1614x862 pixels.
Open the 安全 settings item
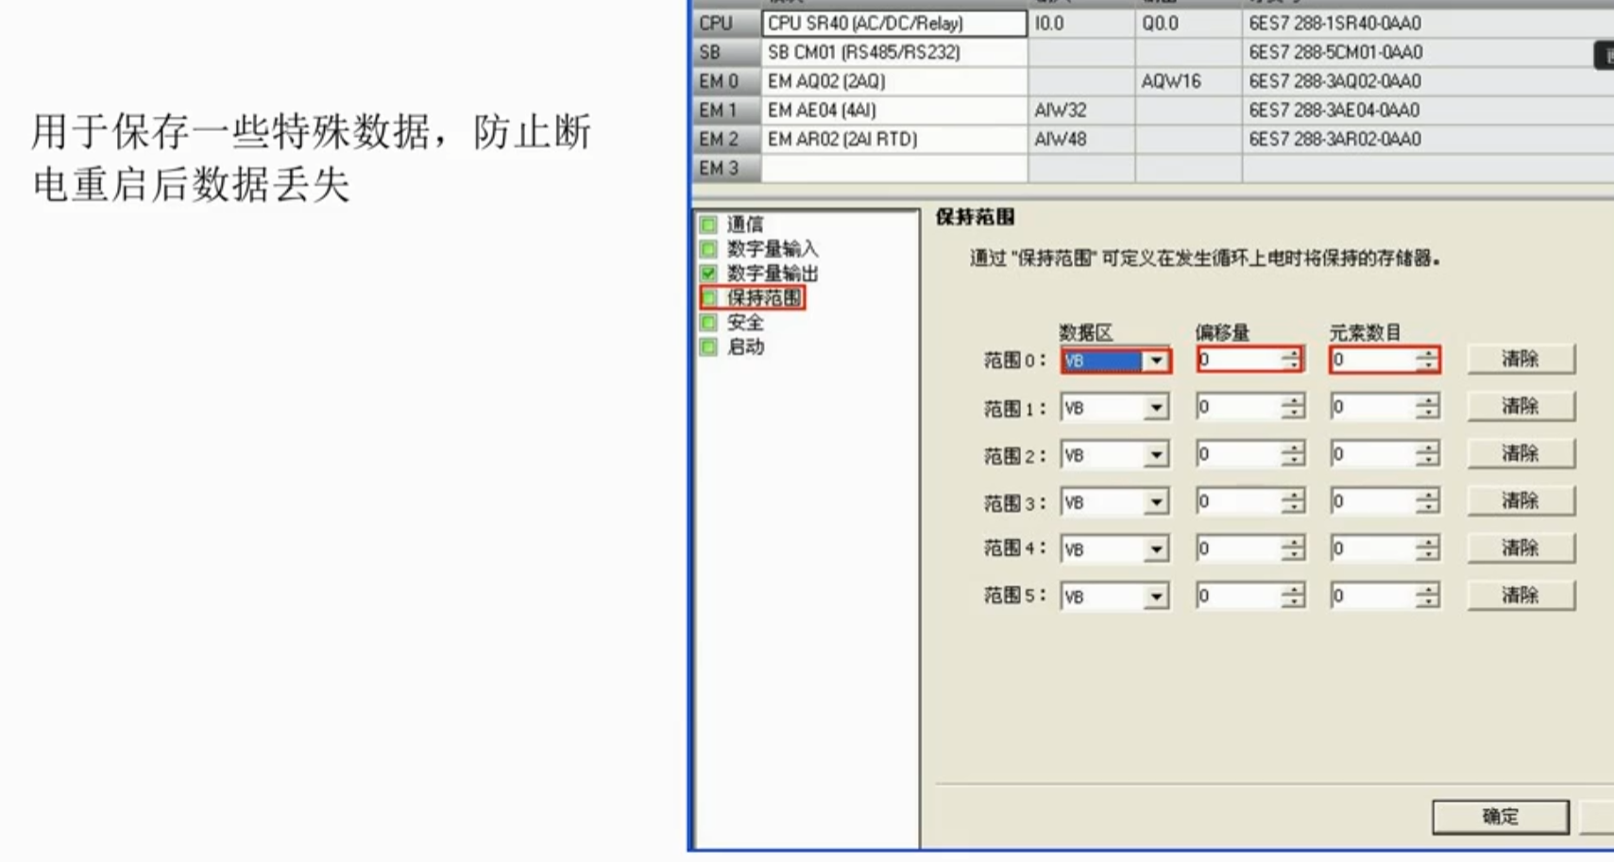tap(745, 323)
